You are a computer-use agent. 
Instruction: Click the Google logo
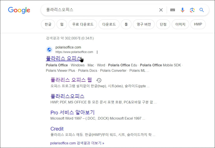[x=19, y=10]
